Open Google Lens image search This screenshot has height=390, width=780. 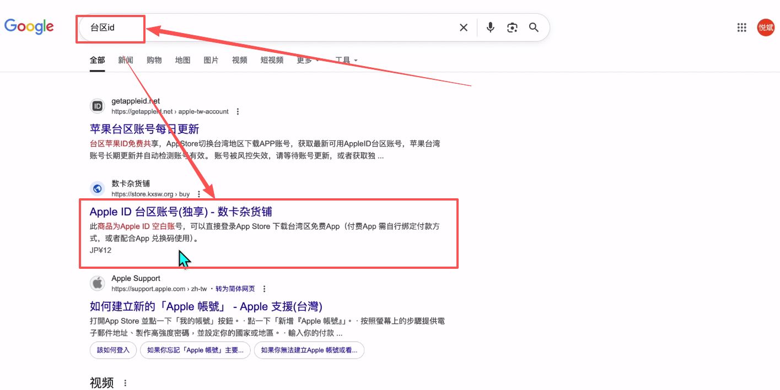(512, 27)
